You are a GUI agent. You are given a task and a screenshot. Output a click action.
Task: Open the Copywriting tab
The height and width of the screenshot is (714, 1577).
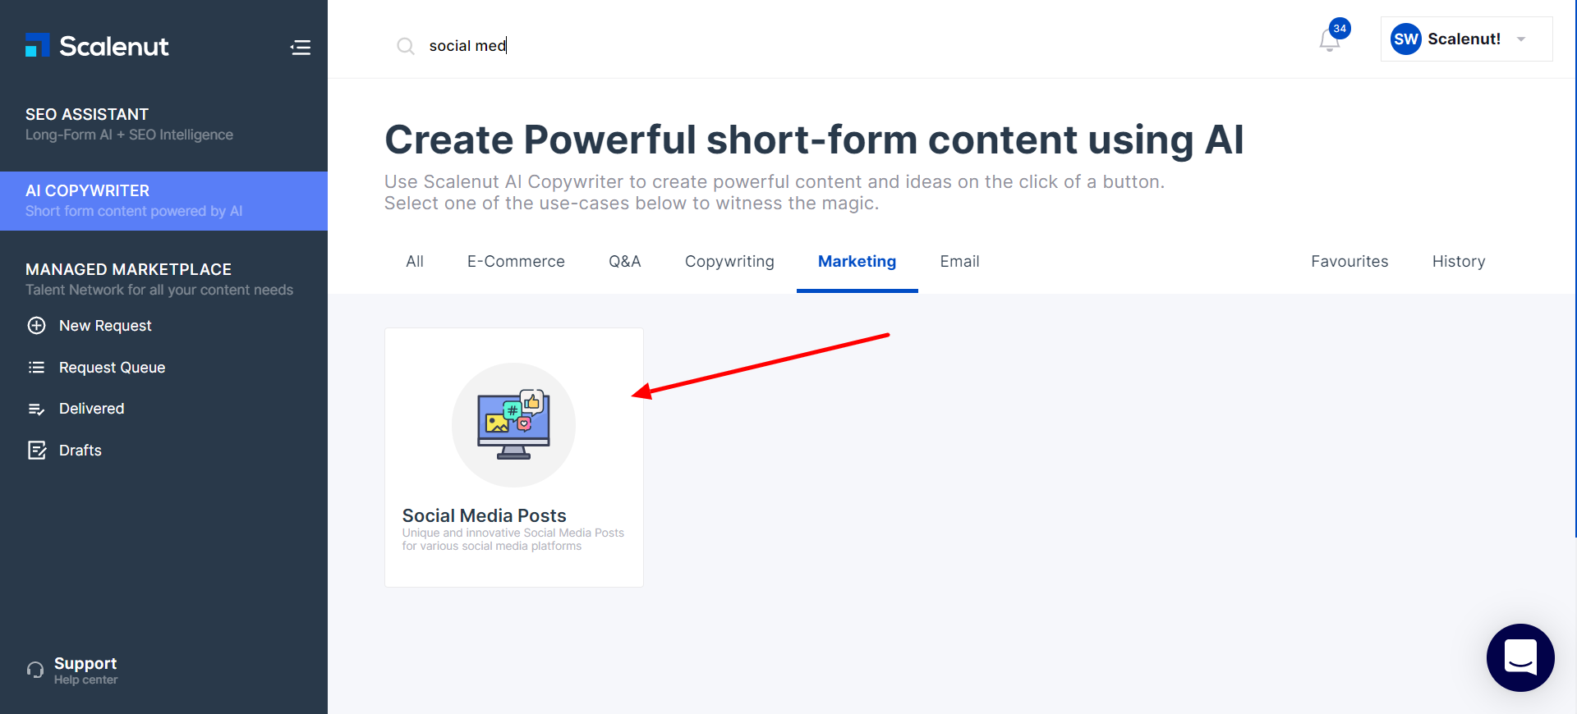coord(729,262)
